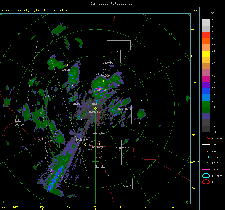Select the Sylvan label on the map
The width and height of the screenshot is (225, 210).
point(96,74)
